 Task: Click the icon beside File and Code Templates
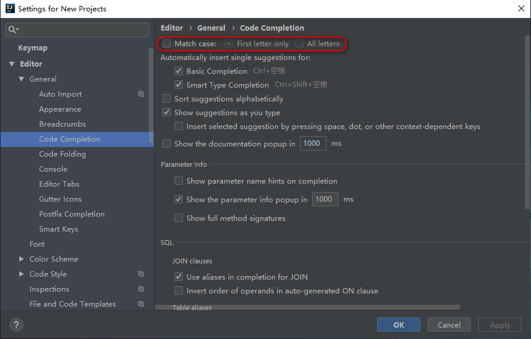pos(141,304)
